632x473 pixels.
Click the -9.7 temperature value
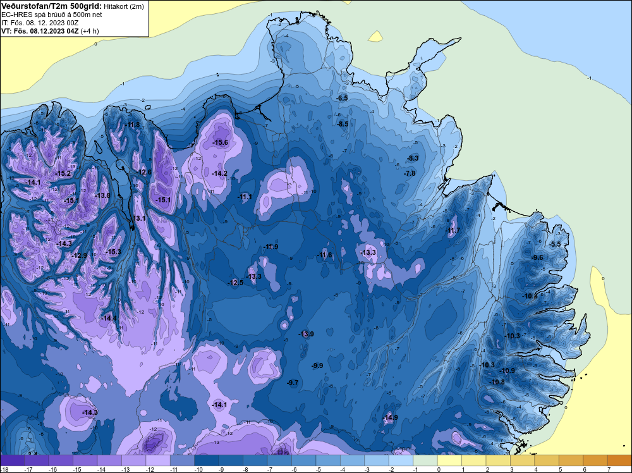[x=293, y=383]
